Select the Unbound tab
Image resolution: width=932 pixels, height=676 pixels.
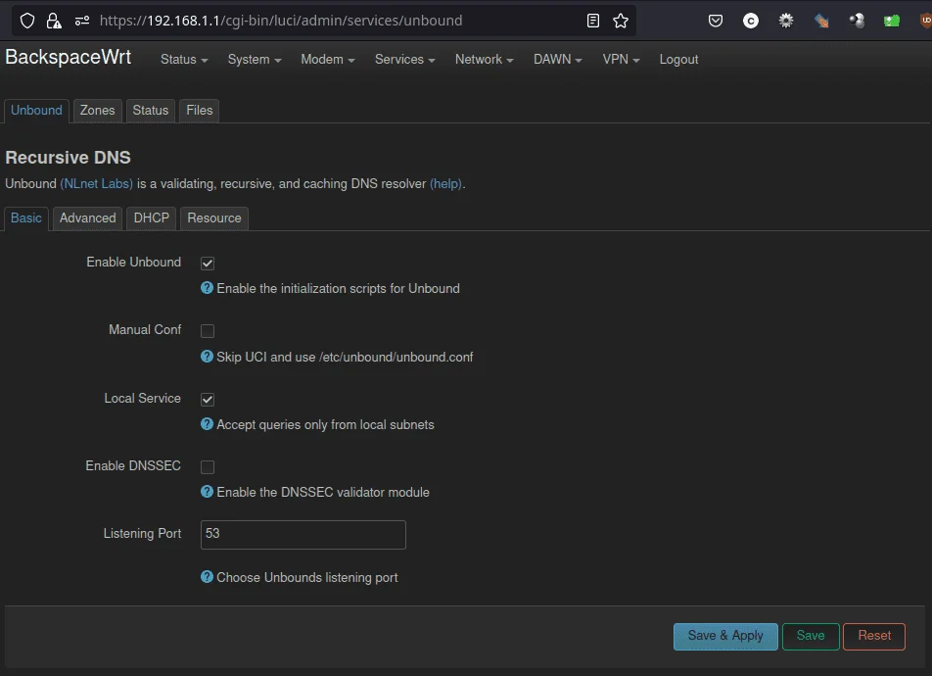pyautogui.click(x=36, y=111)
